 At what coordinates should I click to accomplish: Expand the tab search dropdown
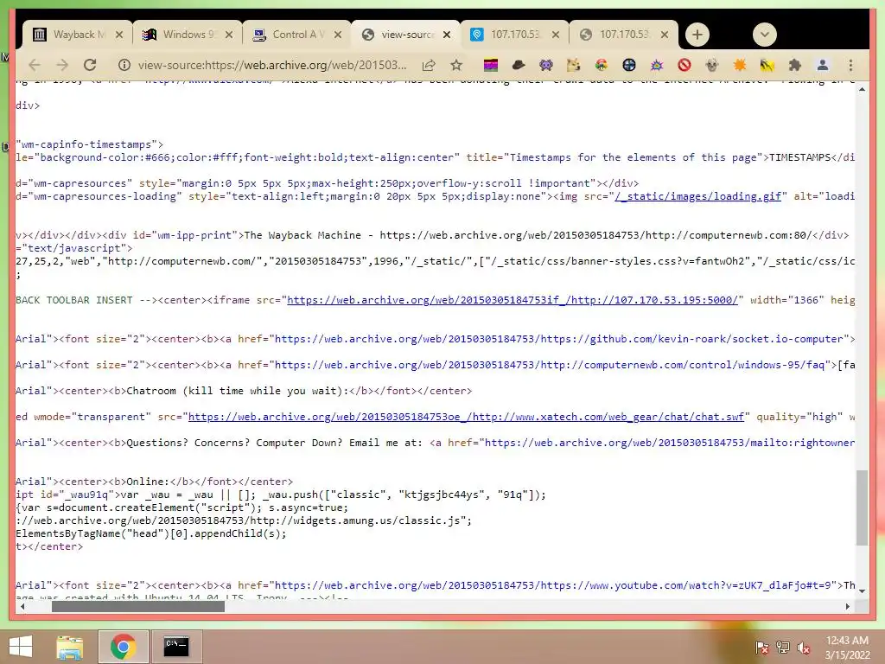(765, 35)
